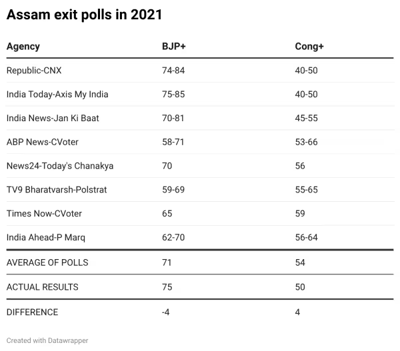Select the TV9 Bharatvarsh-Polstrat agency cell
Image resolution: width=400 pixels, height=351 pixels.
(x=57, y=190)
